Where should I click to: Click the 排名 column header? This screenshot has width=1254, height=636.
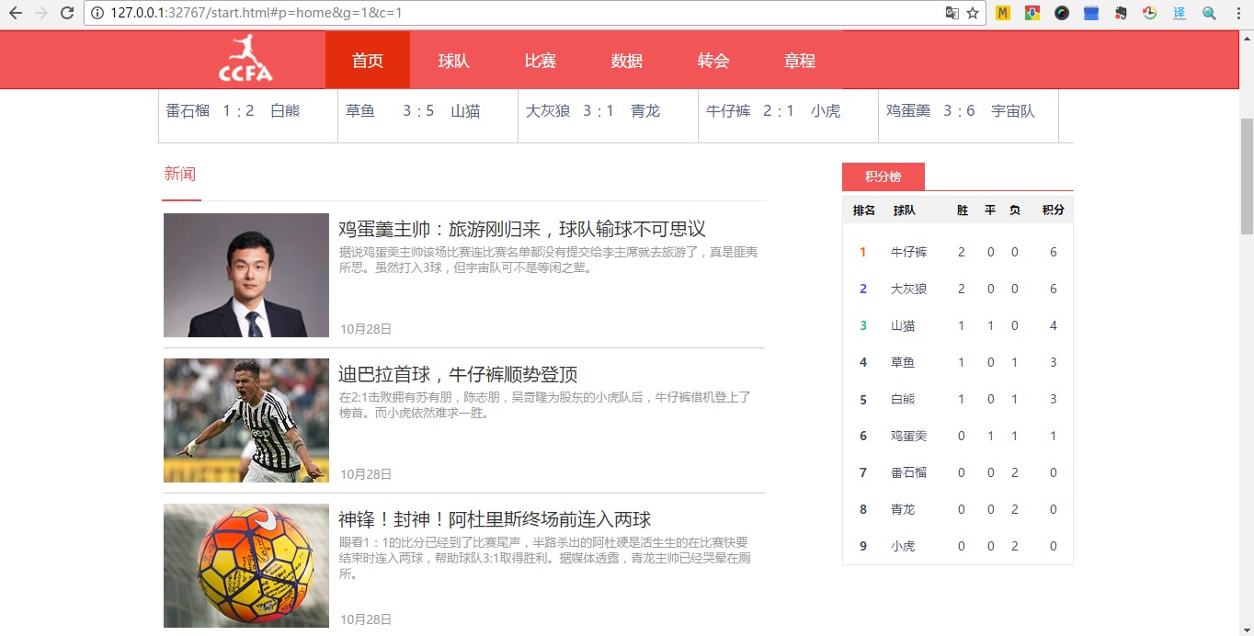click(x=864, y=210)
